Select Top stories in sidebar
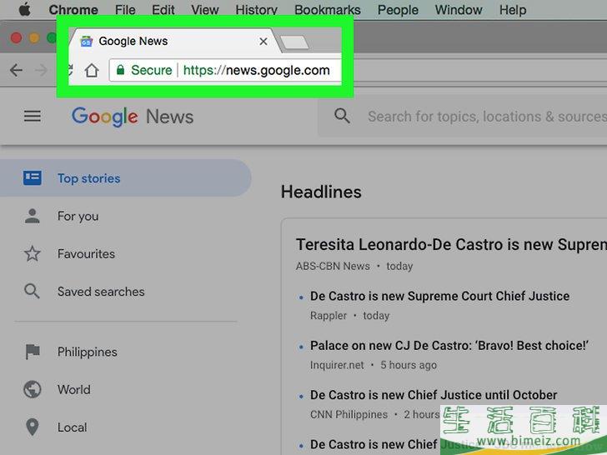This screenshot has width=607, height=455. pos(124,178)
